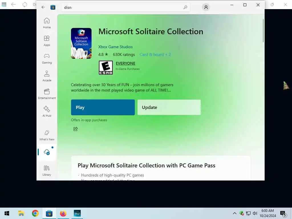Open Card & board category link
292x219 pixels.
click(x=155, y=54)
